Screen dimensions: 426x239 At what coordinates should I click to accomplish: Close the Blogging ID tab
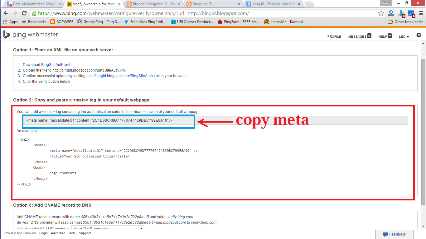pos(239,4)
